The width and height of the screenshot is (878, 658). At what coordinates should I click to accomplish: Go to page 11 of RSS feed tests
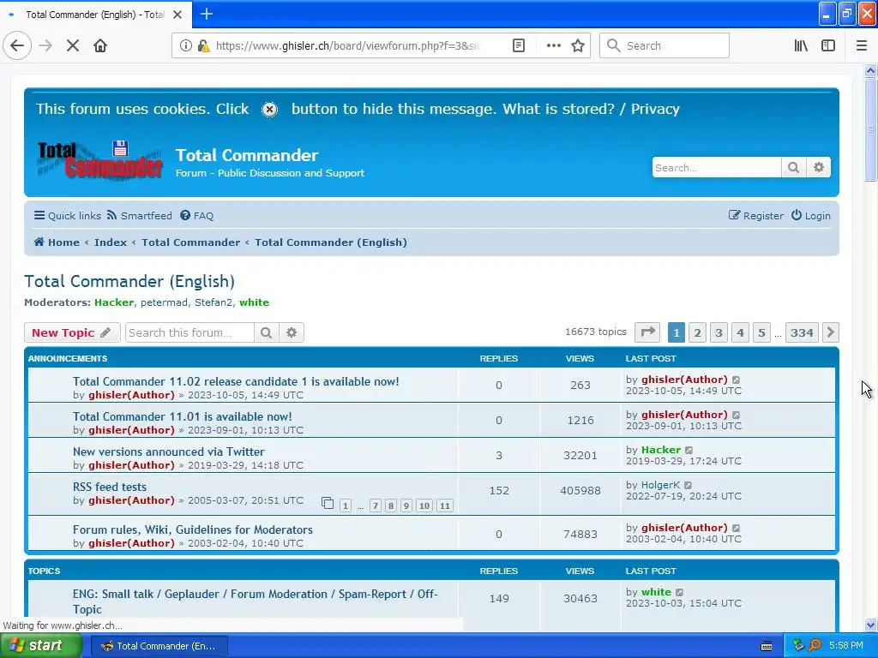point(445,505)
